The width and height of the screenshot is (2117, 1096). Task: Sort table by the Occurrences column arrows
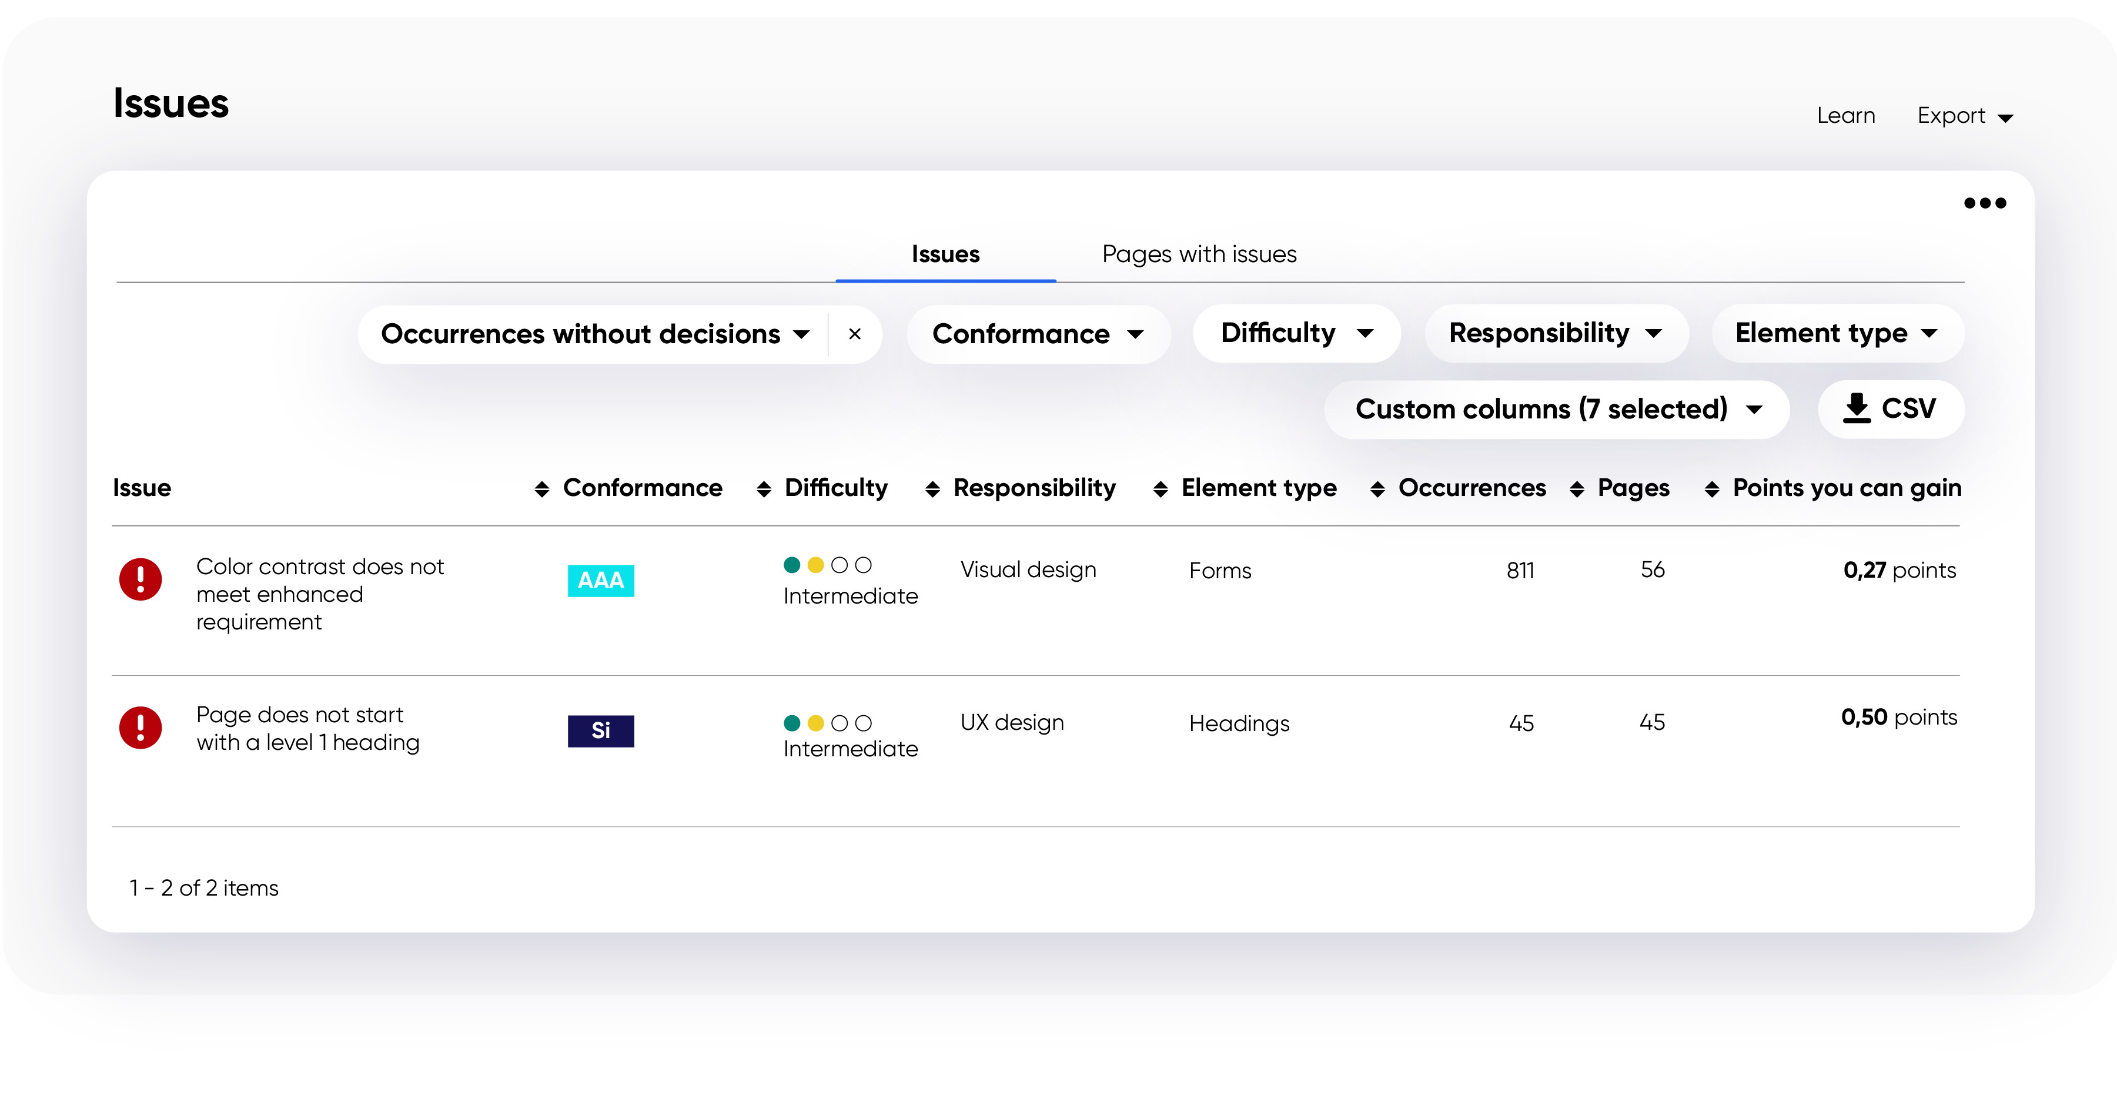[1377, 490]
